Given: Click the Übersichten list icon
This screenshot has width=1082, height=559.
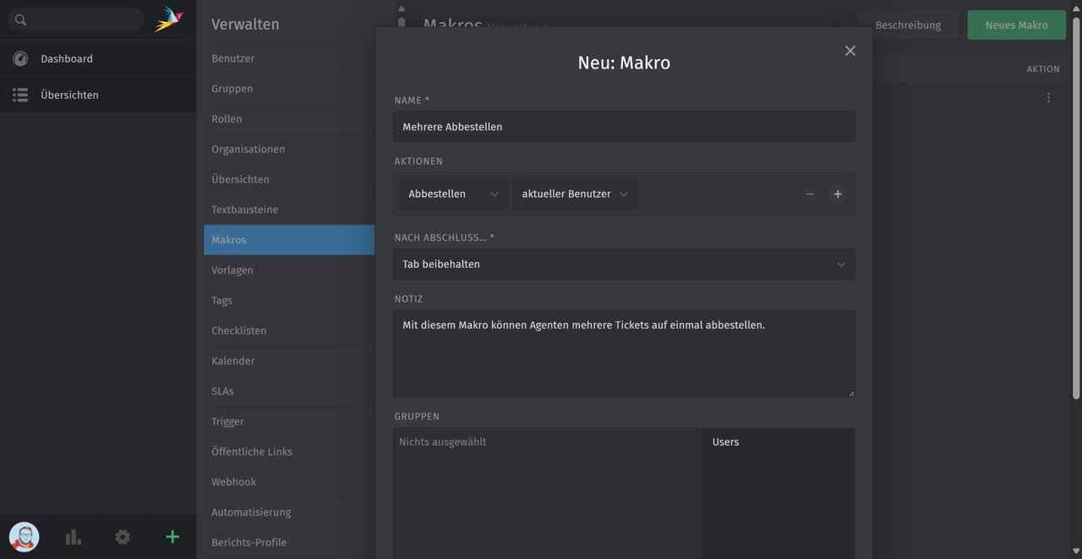Looking at the screenshot, I should click(20, 95).
